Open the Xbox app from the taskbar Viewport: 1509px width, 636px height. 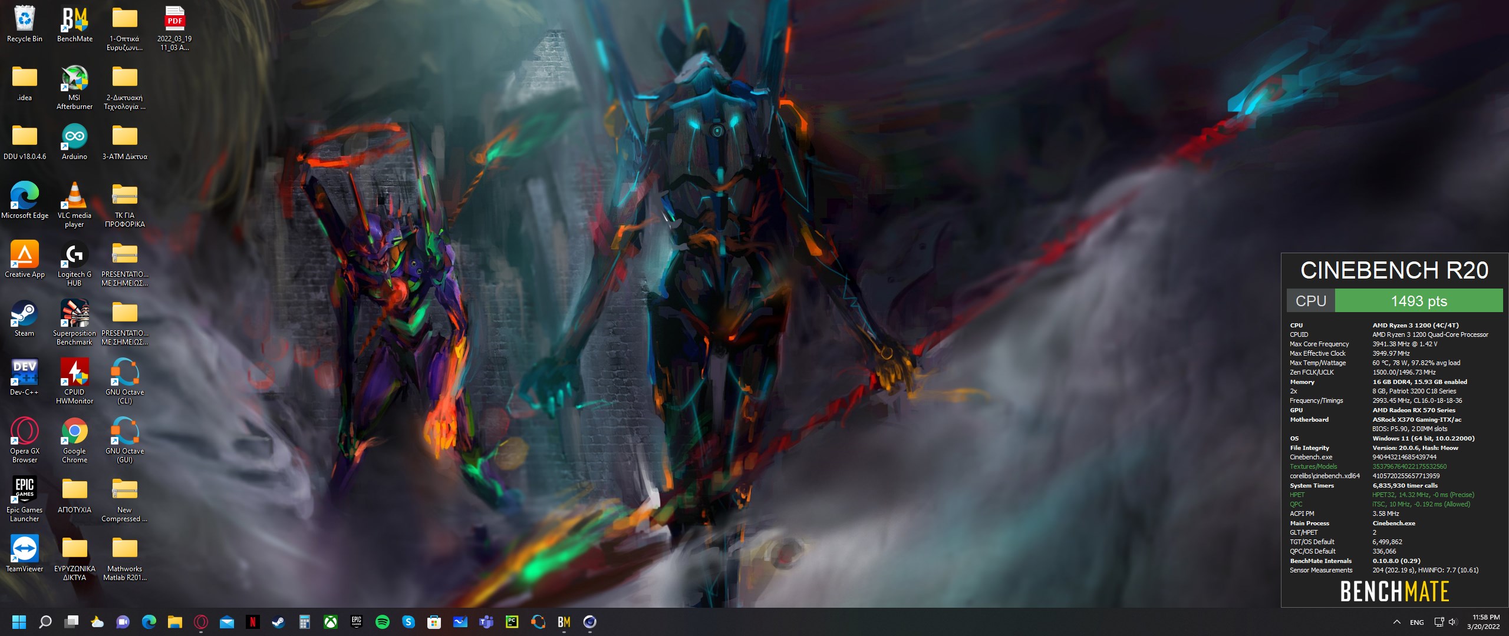click(x=331, y=622)
